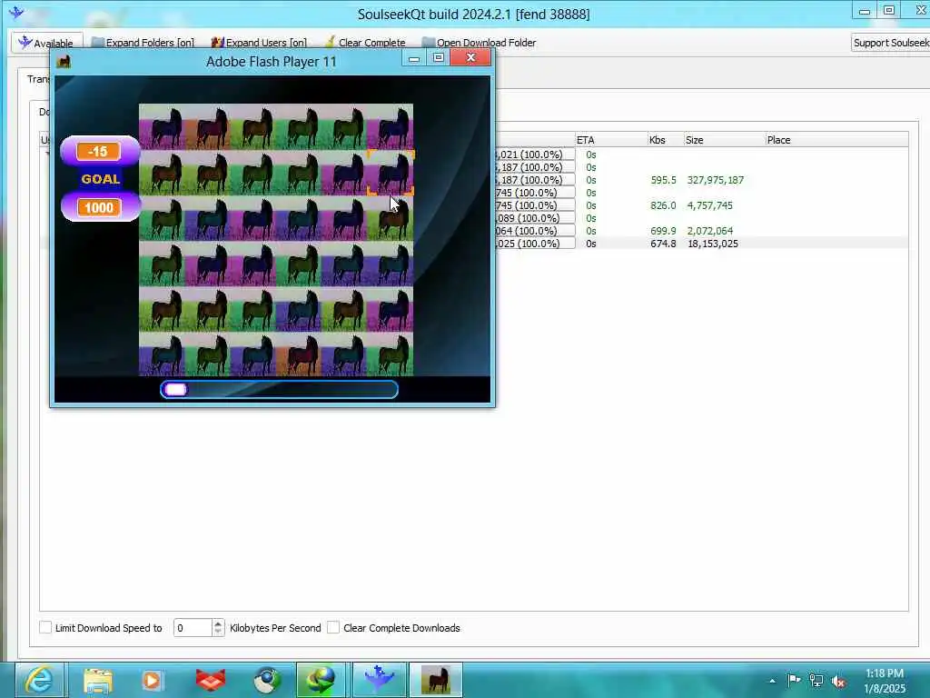Click the Soulseek bird icon in the title bar
The image size is (930, 698).
[x=16, y=12]
